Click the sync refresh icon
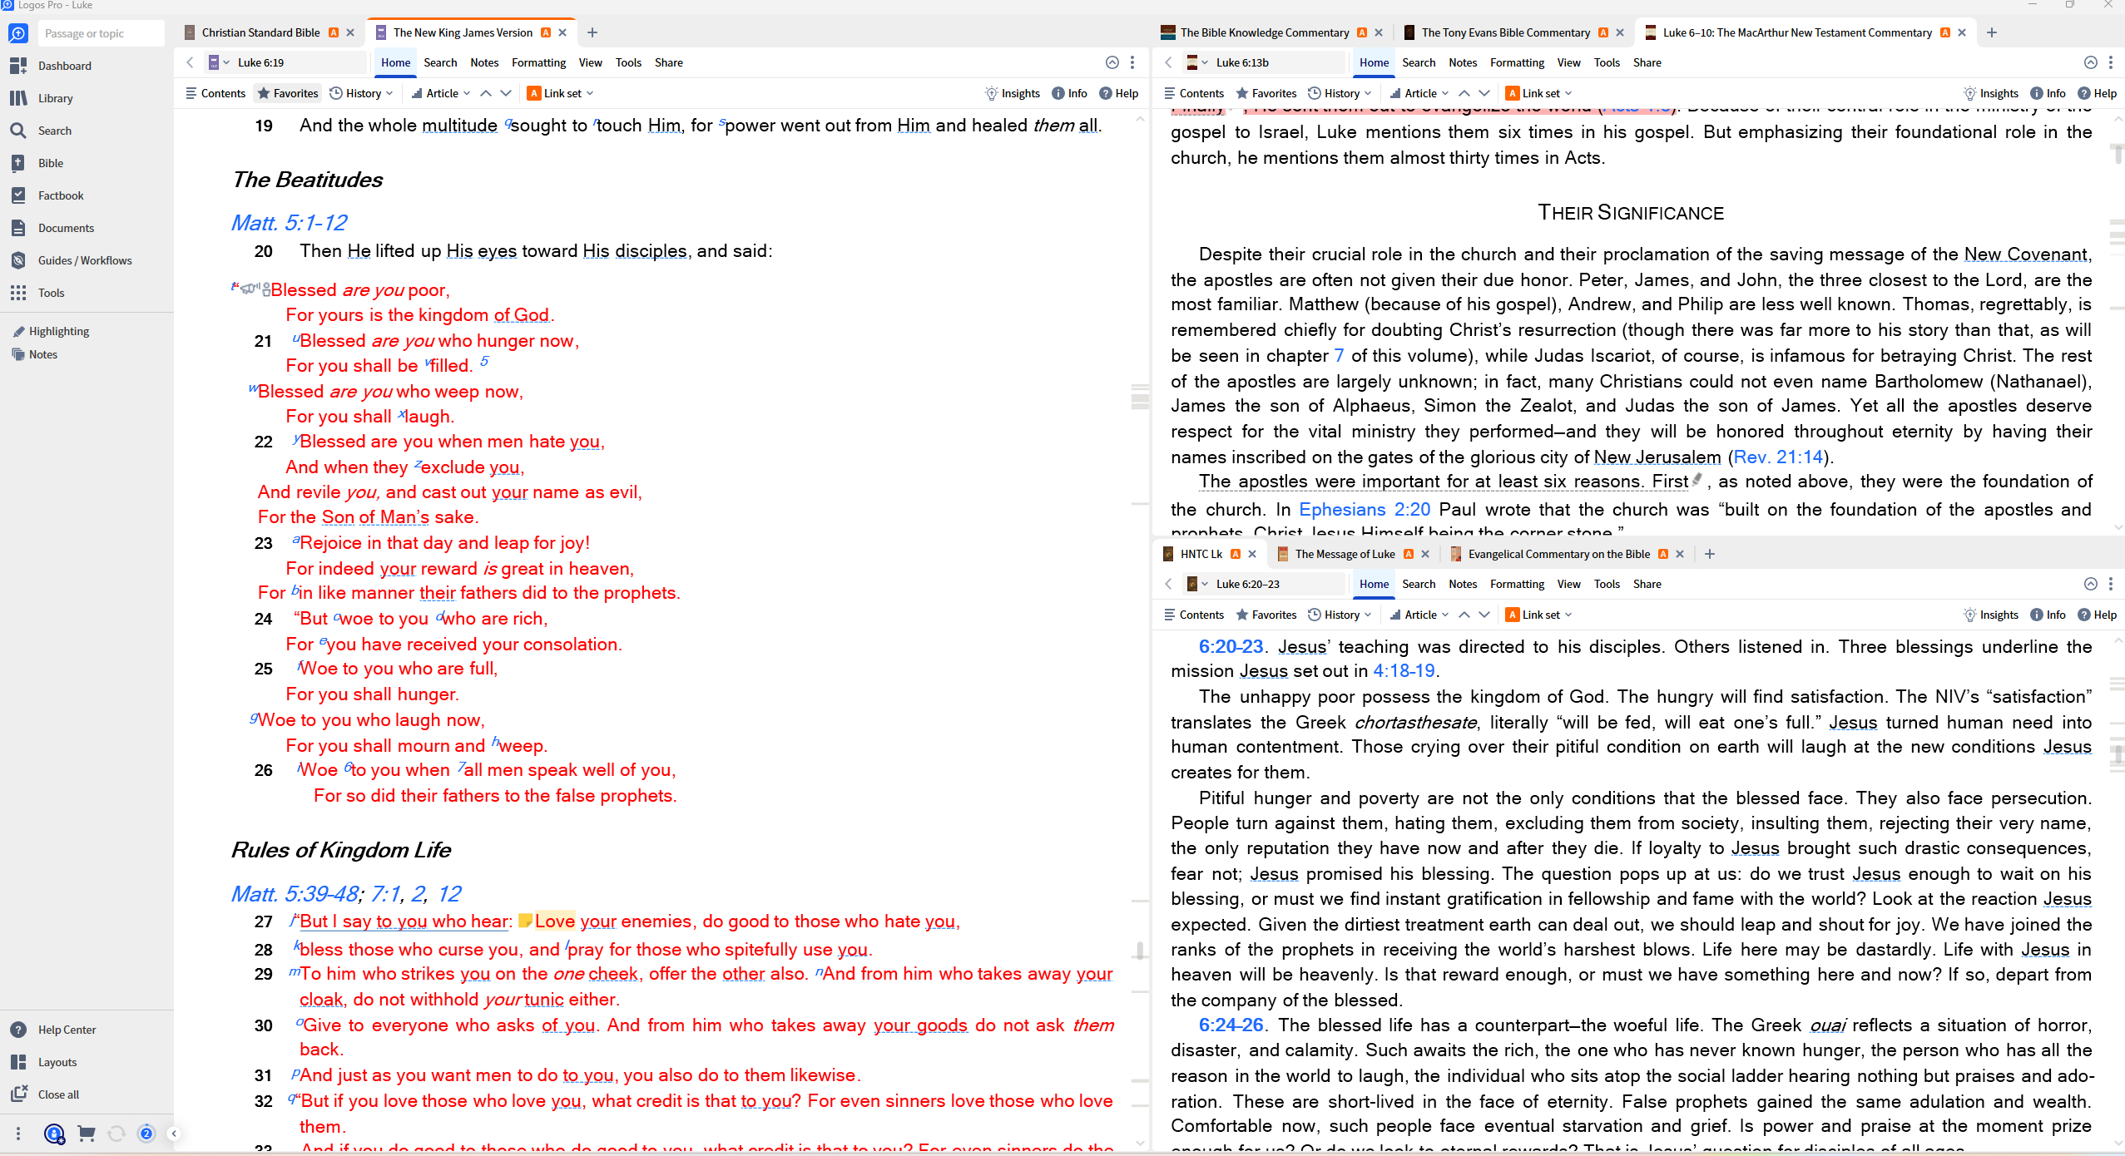This screenshot has height=1156, width=2125. click(x=116, y=1134)
